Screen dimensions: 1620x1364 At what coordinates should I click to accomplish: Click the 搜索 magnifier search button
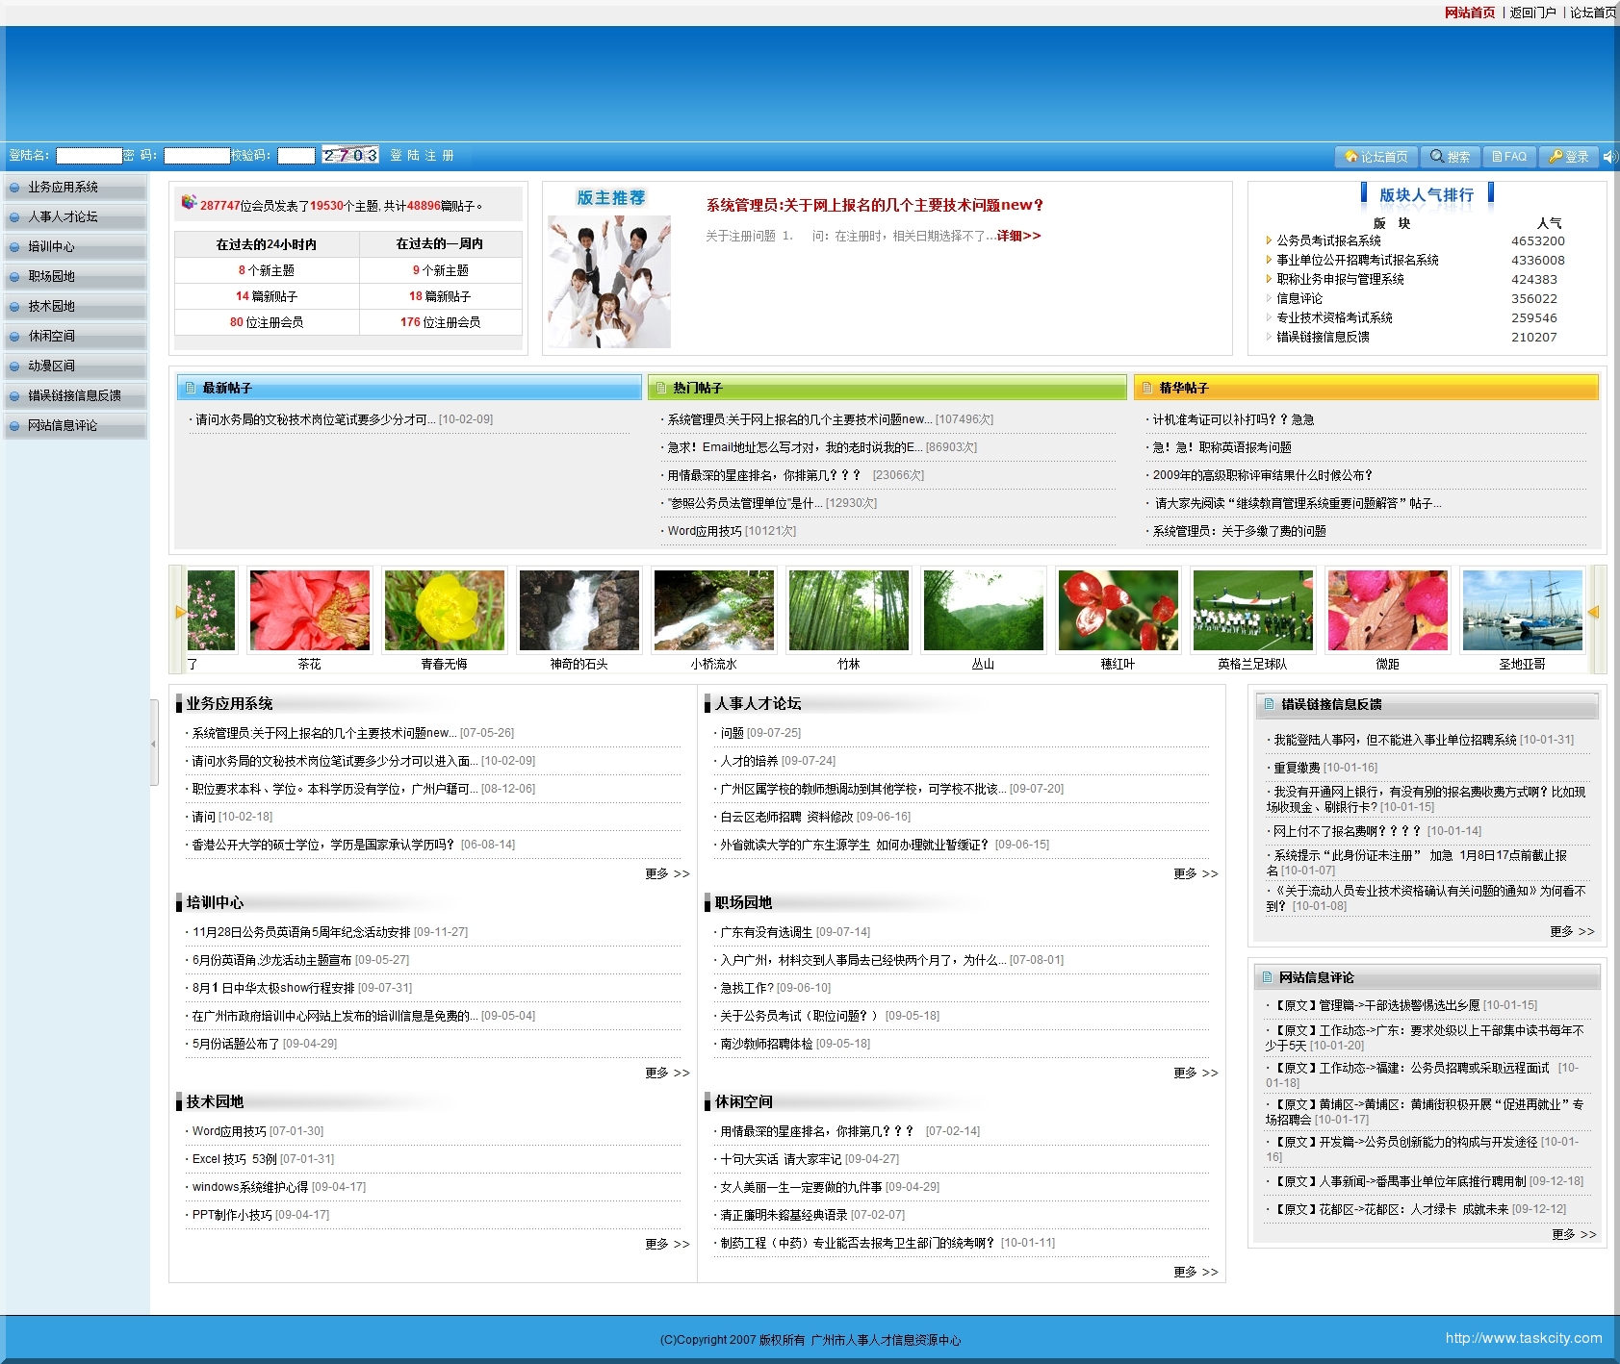[x=1450, y=157]
